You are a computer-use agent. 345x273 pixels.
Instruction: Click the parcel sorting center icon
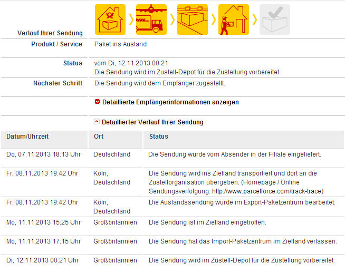point(193,19)
